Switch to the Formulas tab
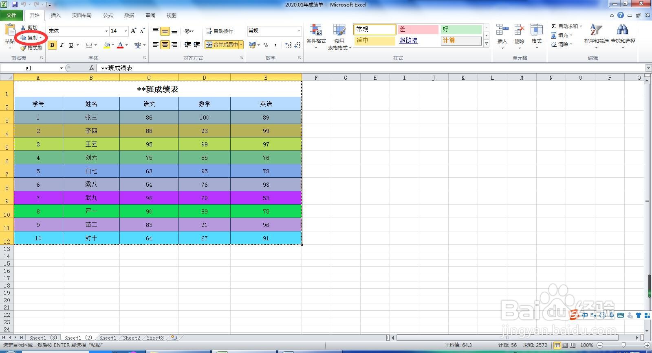This screenshot has height=353, width=652. click(x=108, y=15)
